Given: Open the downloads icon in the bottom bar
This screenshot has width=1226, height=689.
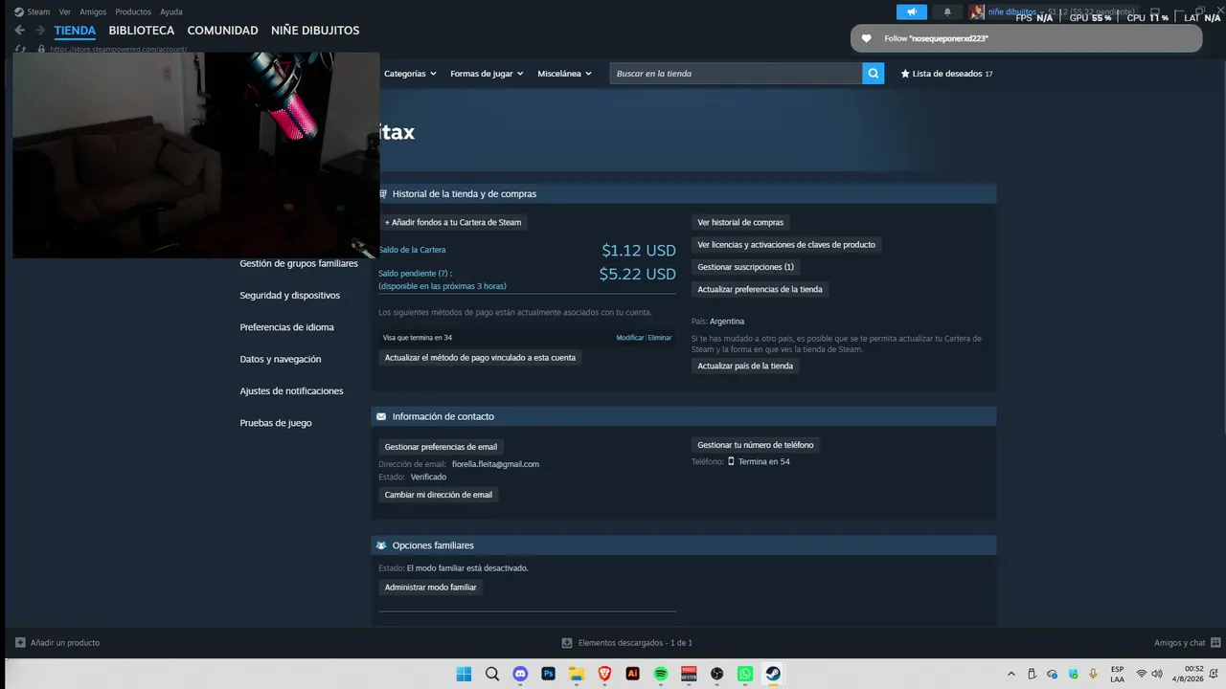Looking at the screenshot, I should pyautogui.click(x=567, y=643).
